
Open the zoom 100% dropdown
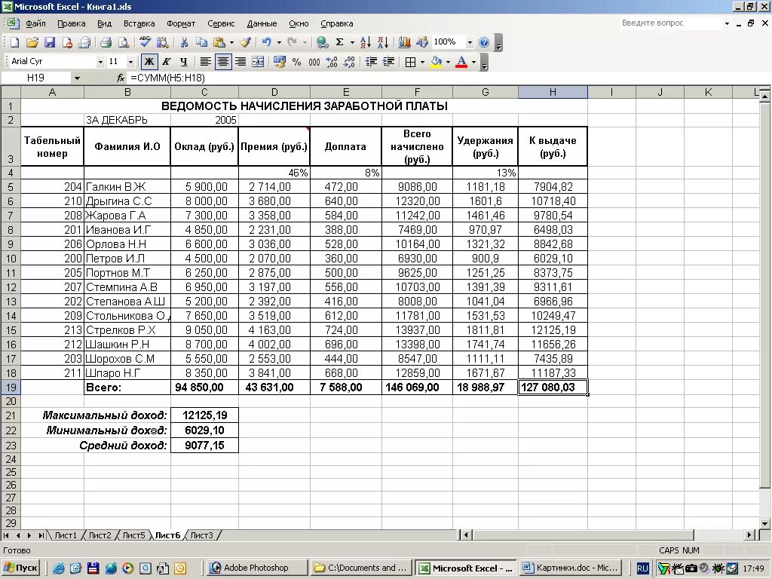tap(470, 42)
